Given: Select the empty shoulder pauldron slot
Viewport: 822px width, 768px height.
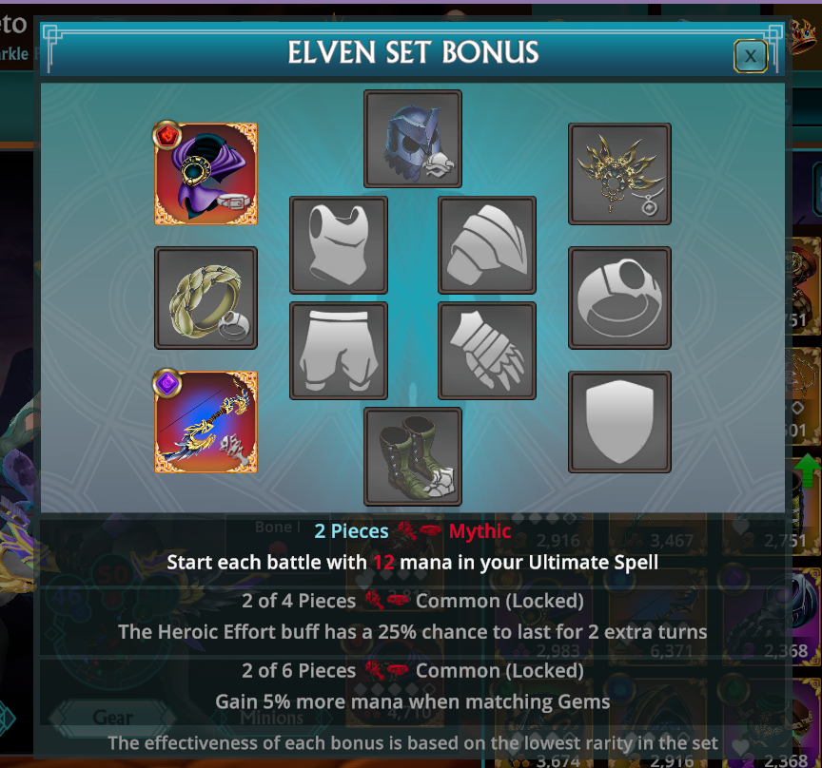Looking at the screenshot, I should [x=487, y=245].
